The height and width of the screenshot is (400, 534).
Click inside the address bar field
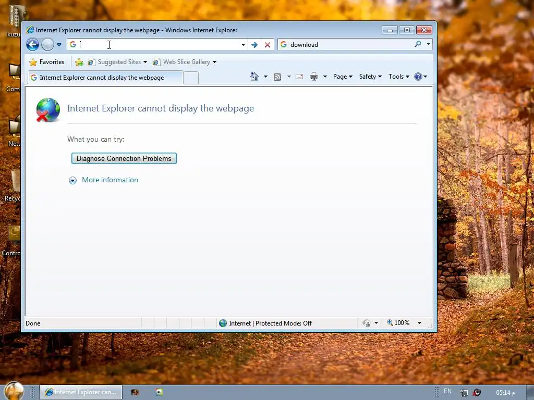point(159,45)
